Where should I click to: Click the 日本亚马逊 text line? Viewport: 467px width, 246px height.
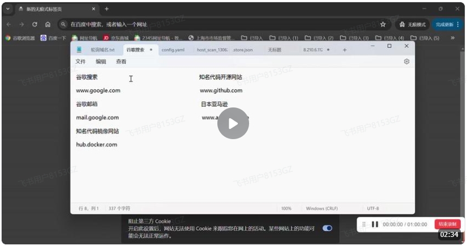tap(214, 104)
